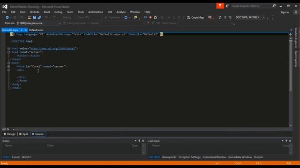Open the Watch 1 tab
This screenshot has width=300, height=168.
pyautogui.click(x=27, y=157)
